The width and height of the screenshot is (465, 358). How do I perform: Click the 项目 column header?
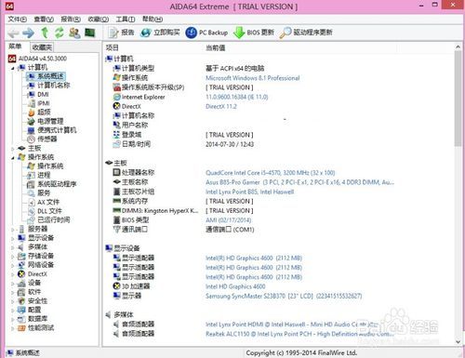point(113,47)
